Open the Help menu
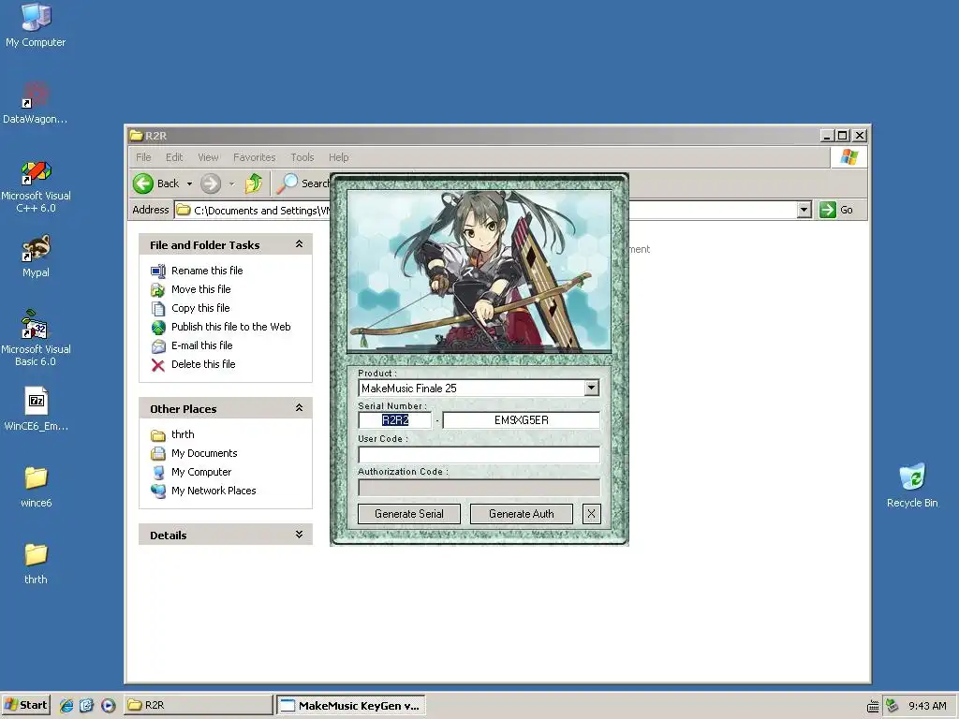This screenshot has width=959, height=719. pyautogui.click(x=338, y=157)
